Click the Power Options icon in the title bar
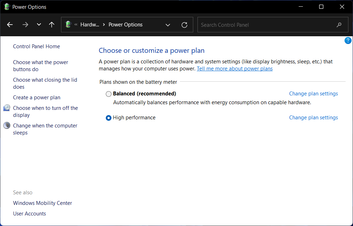 tap(7, 6)
